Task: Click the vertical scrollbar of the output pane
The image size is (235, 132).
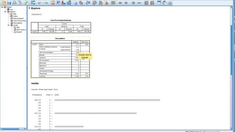Action: tap(231, 68)
